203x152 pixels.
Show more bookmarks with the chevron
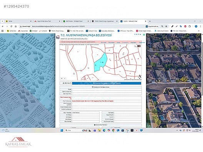[199, 31]
